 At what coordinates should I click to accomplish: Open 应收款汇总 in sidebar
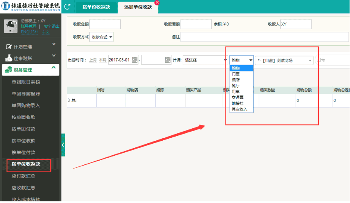click(23, 188)
